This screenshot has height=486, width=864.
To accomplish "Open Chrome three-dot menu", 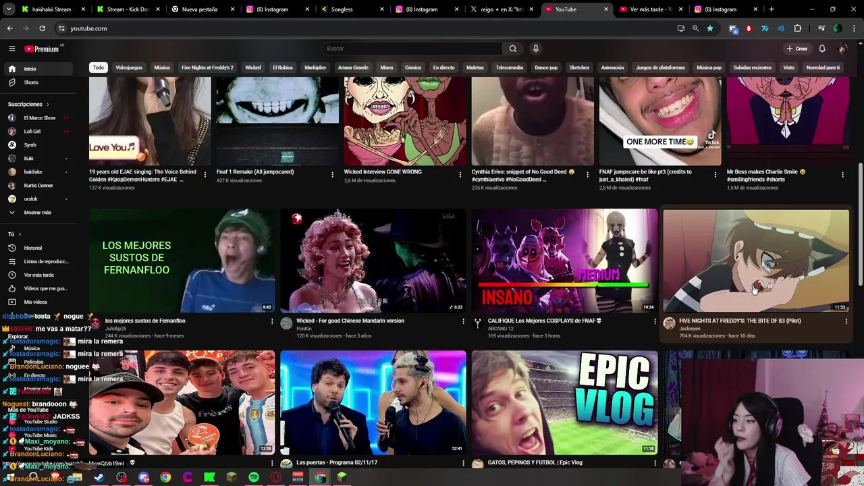I will pyautogui.click(x=853, y=28).
